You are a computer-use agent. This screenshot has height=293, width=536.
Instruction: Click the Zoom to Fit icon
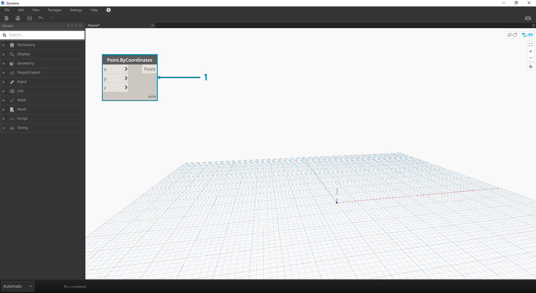tap(530, 45)
